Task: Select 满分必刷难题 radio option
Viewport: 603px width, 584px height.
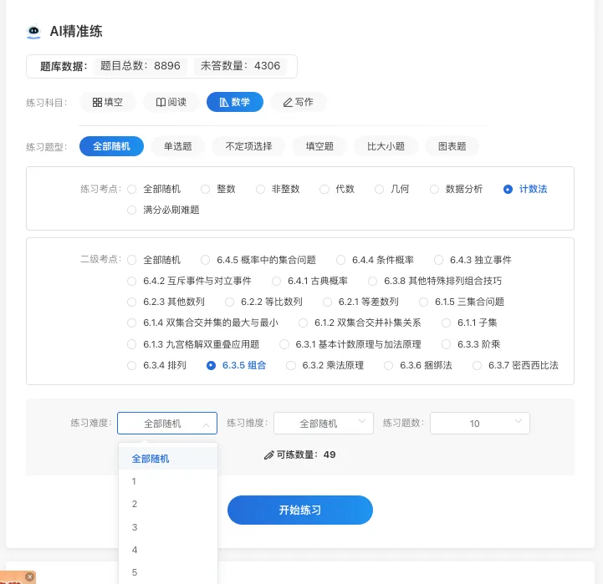Action: 132,210
